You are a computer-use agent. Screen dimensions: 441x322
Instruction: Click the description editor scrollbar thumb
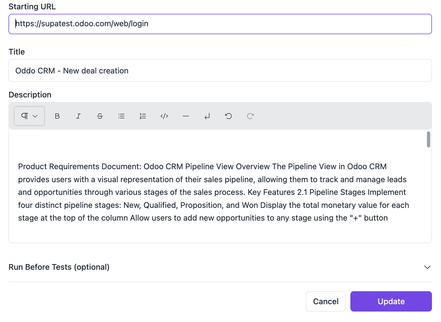pos(428,140)
